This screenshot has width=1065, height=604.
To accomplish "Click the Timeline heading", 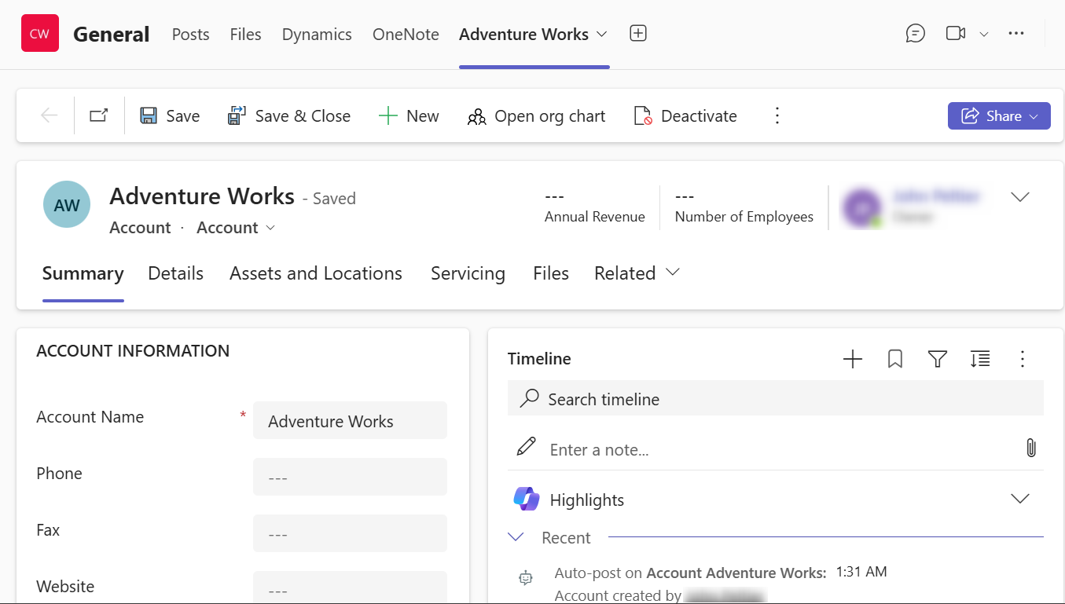I will pos(539,358).
